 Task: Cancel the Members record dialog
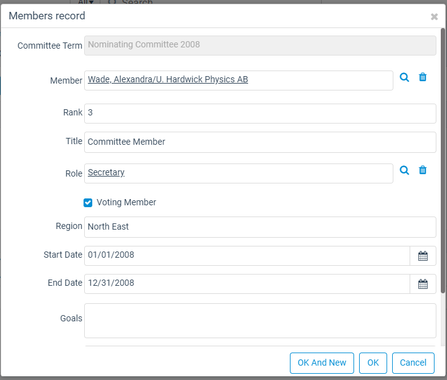tap(413, 363)
